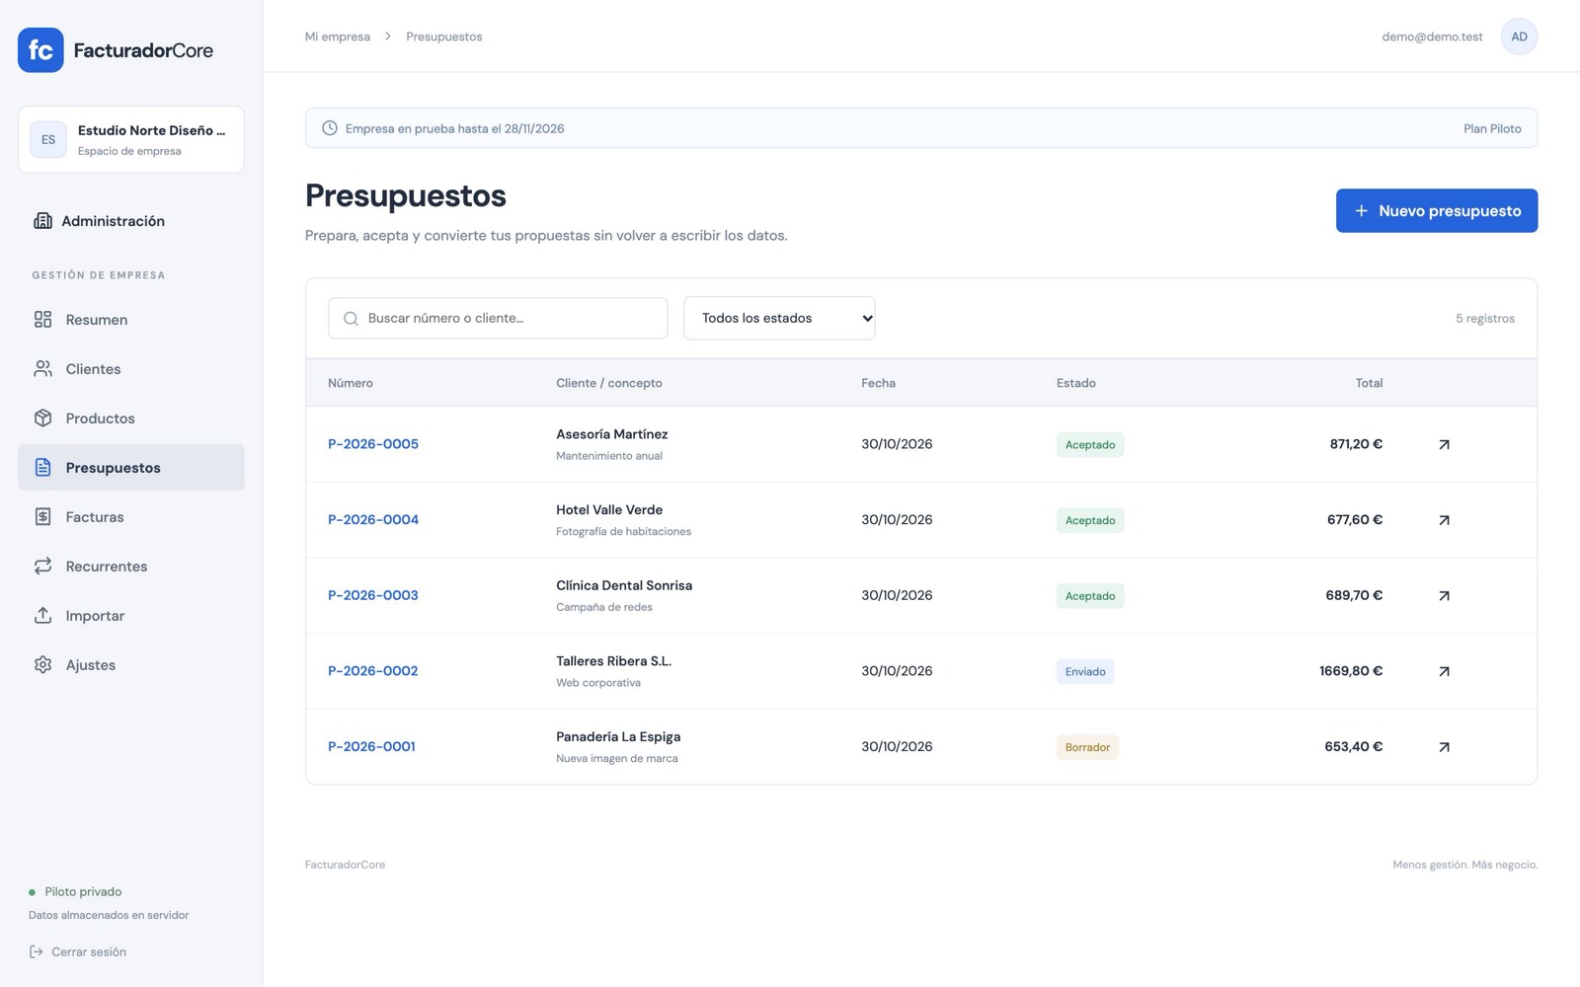Click the Aceptado badge for Asesoría Martínez
Screen dimensions: 1580x987
click(x=1090, y=445)
